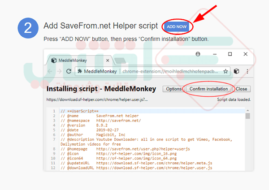
Task: Click the '@downloadURL' helper.user.js line
Action: pos(136,168)
